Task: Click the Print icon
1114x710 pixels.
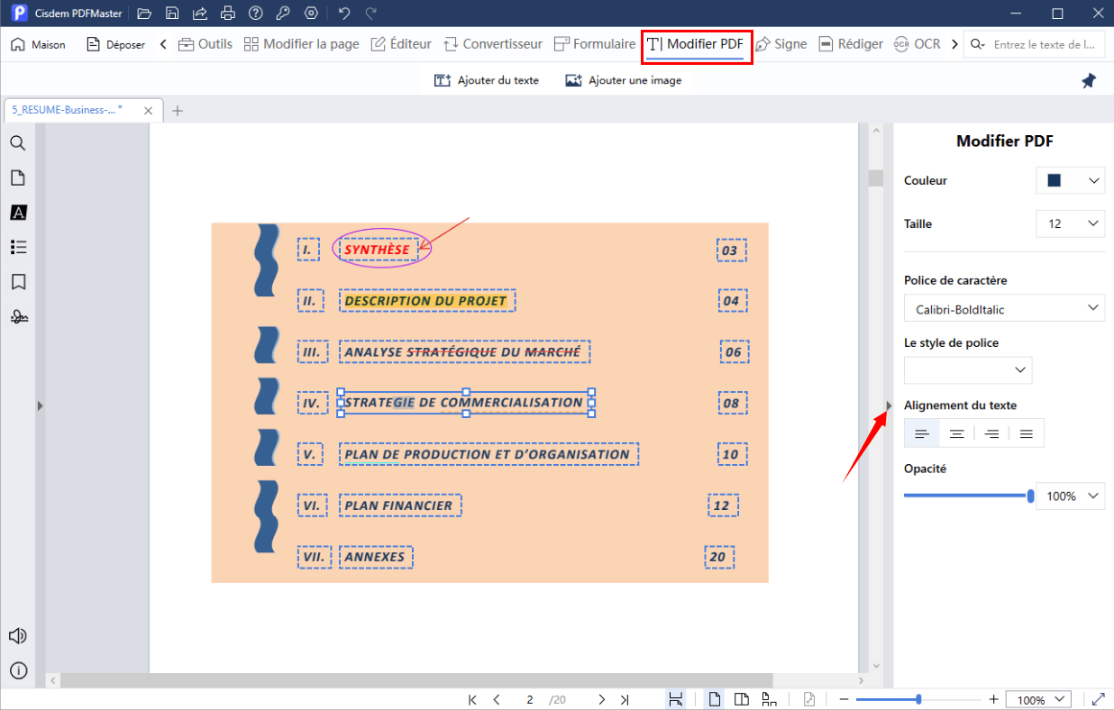Action: point(228,14)
